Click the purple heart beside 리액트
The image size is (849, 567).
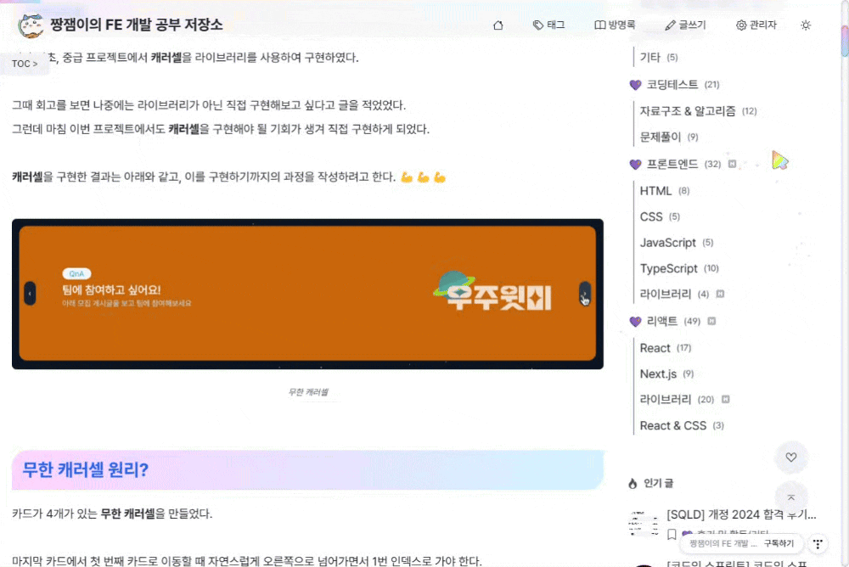click(x=635, y=322)
